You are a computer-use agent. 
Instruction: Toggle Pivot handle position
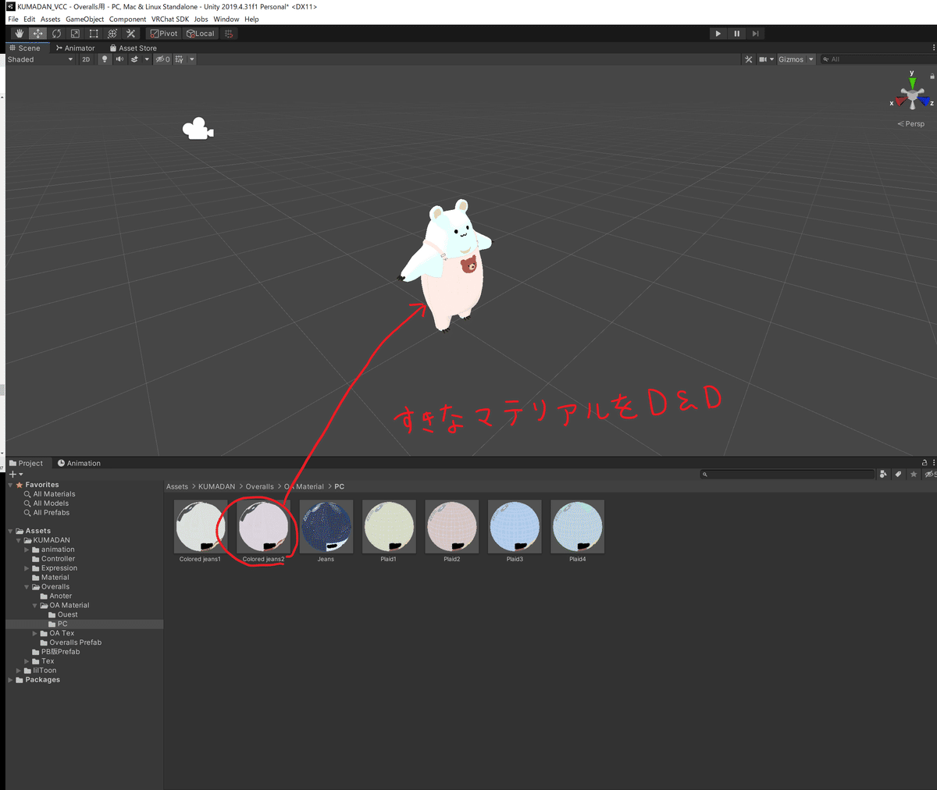pyautogui.click(x=164, y=34)
